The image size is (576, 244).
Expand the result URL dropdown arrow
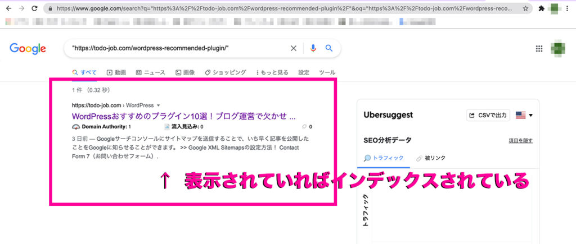tap(158, 105)
